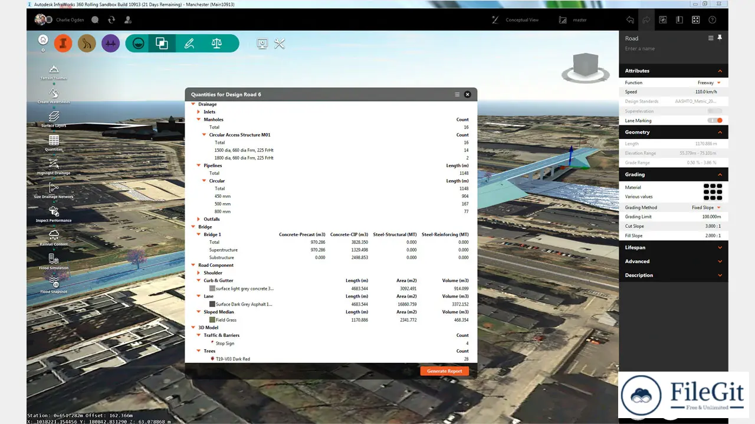
Task: Take a Flood Snapshot
Action: (54, 285)
